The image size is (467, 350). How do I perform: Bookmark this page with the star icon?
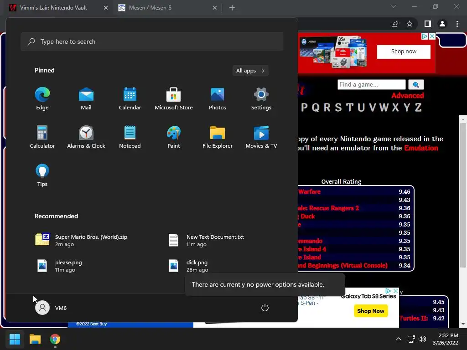[x=410, y=24]
